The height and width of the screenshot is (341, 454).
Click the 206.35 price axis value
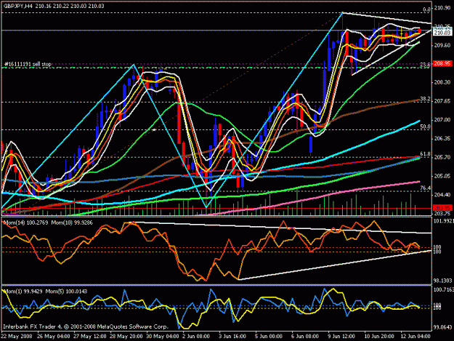442,138
